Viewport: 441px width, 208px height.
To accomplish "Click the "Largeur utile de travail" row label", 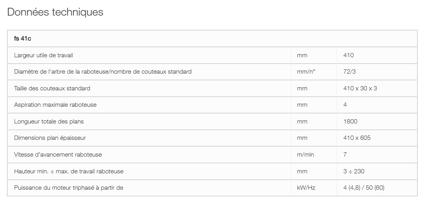I will tap(43, 55).
